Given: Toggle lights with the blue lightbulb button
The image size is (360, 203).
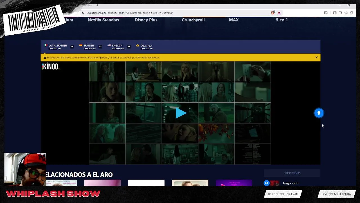Looking at the screenshot, I should click(x=319, y=113).
